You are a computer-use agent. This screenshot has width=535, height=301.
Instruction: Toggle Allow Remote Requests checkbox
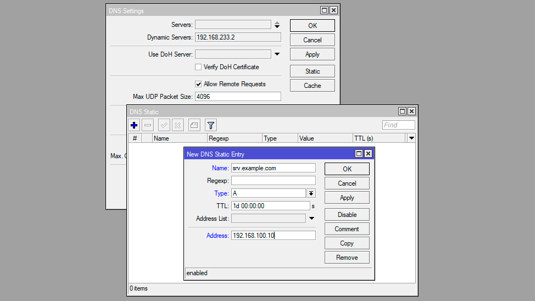click(199, 84)
